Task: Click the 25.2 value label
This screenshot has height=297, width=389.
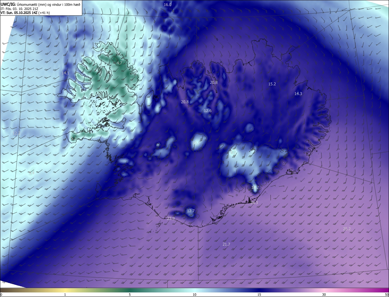Action: point(347,229)
